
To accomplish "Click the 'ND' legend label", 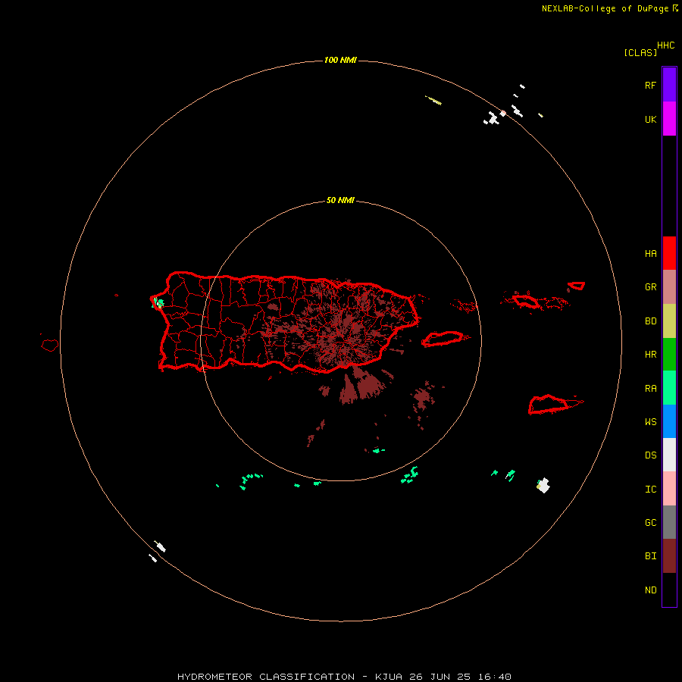I will pyautogui.click(x=650, y=590).
